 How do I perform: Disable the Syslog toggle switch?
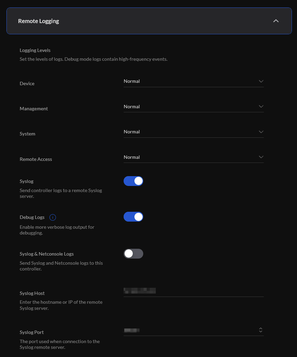133,181
